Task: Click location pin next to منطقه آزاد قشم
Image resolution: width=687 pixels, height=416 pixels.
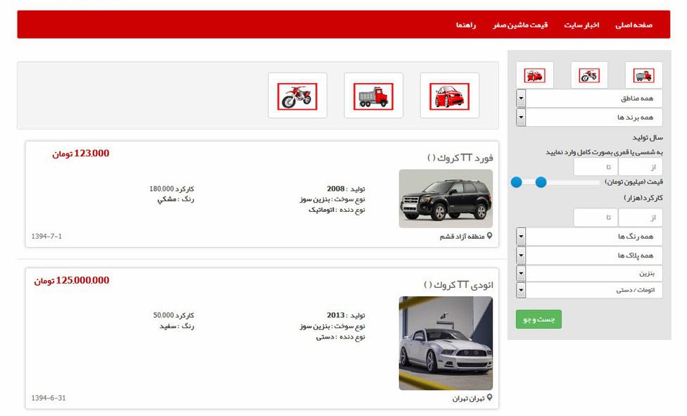Action: [489, 236]
